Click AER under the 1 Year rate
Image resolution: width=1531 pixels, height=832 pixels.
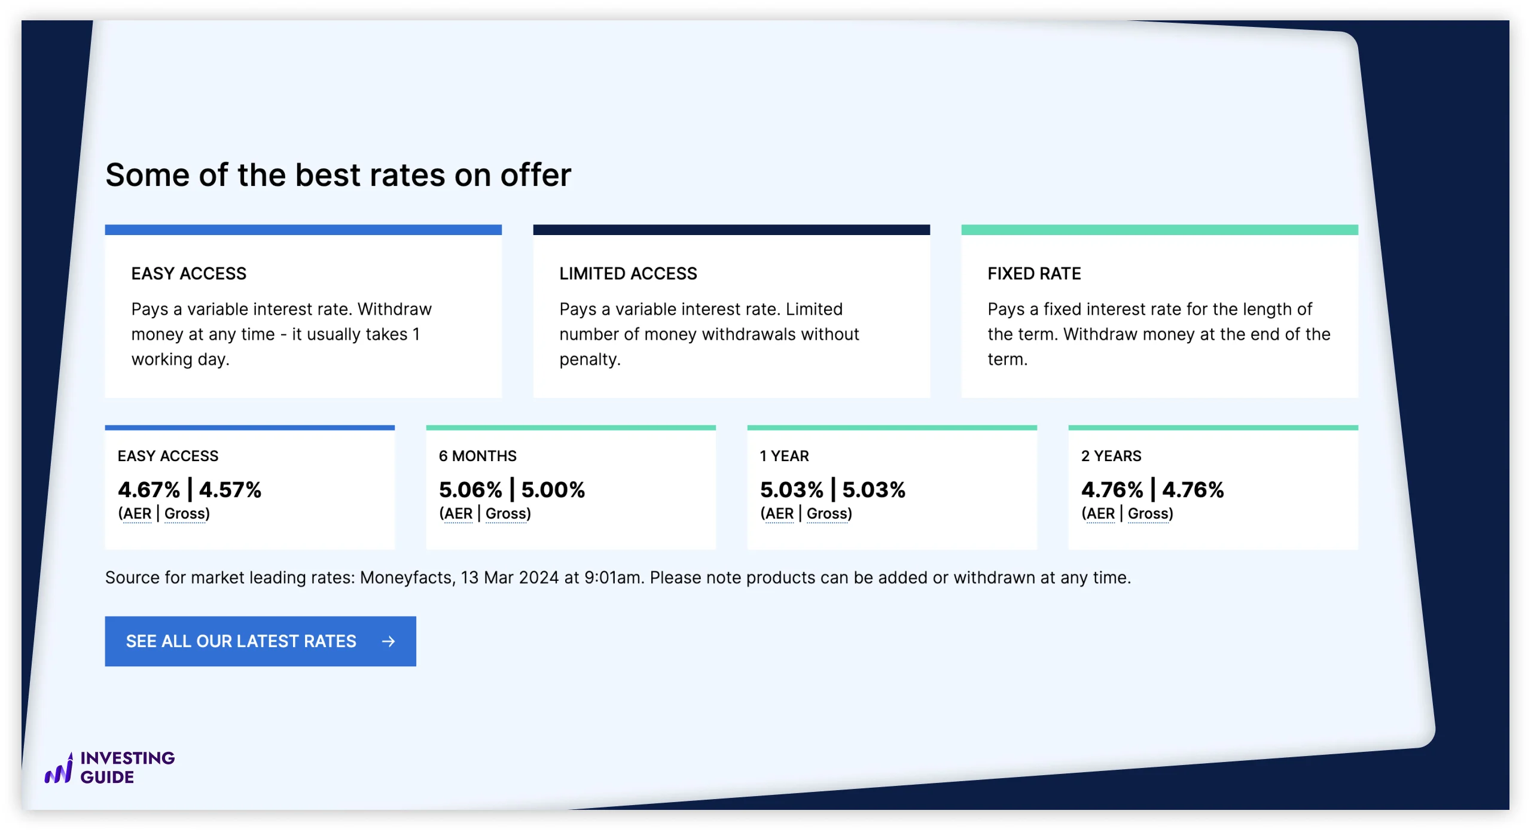[x=780, y=514]
